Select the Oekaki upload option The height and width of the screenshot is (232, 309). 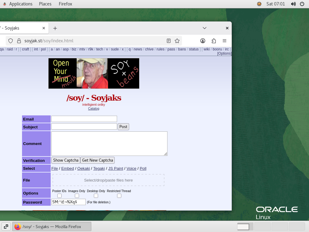(83, 168)
